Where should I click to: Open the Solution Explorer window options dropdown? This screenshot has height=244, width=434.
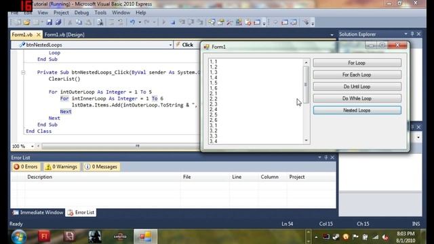pyautogui.click(x=406, y=34)
